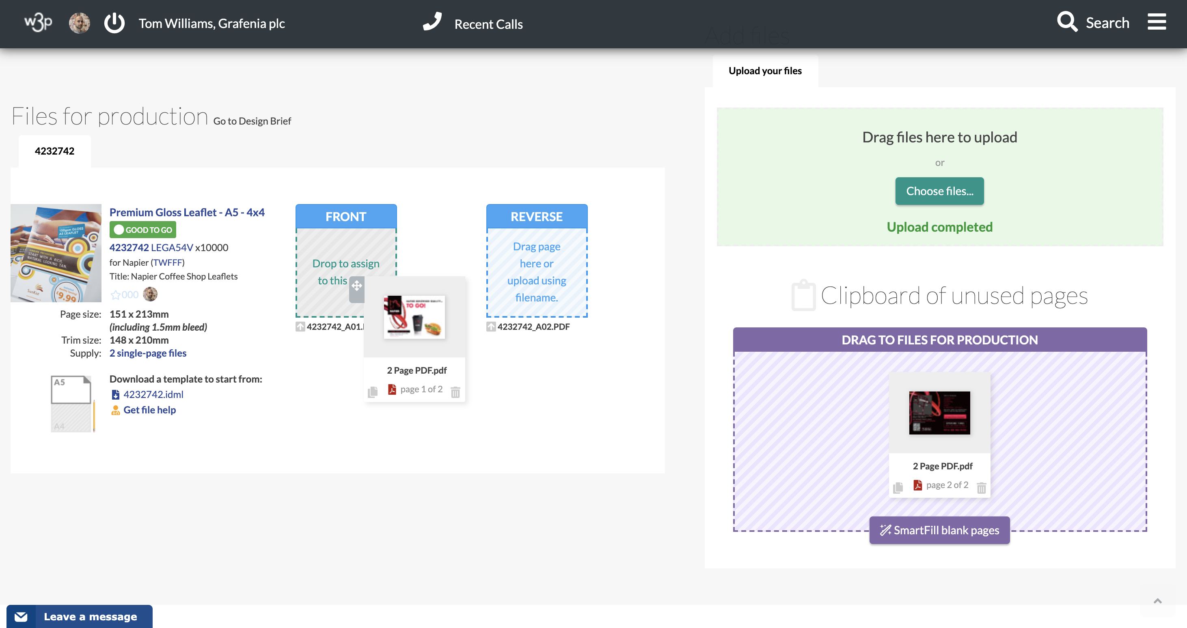Image resolution: width=1187 pixels, height=628 pixels.
Task: Duplicate page 1 of 2 copy icon
Action: [373, 392]
